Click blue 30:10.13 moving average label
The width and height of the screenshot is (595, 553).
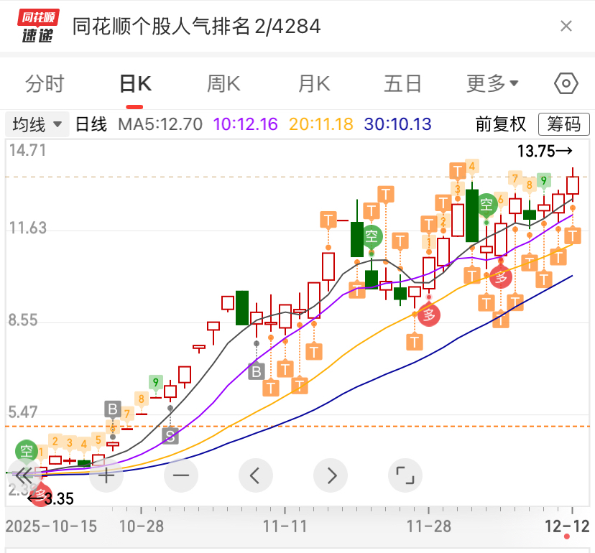(397, 124)
